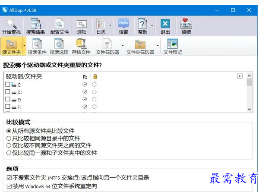Open the 日志 log icon
The width and height of the screenshot is (262, 192).
(x=101, y=24)
